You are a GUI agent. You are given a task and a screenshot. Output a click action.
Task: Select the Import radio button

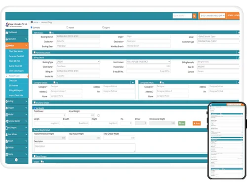pyautogui.click(x=67, y=27)
